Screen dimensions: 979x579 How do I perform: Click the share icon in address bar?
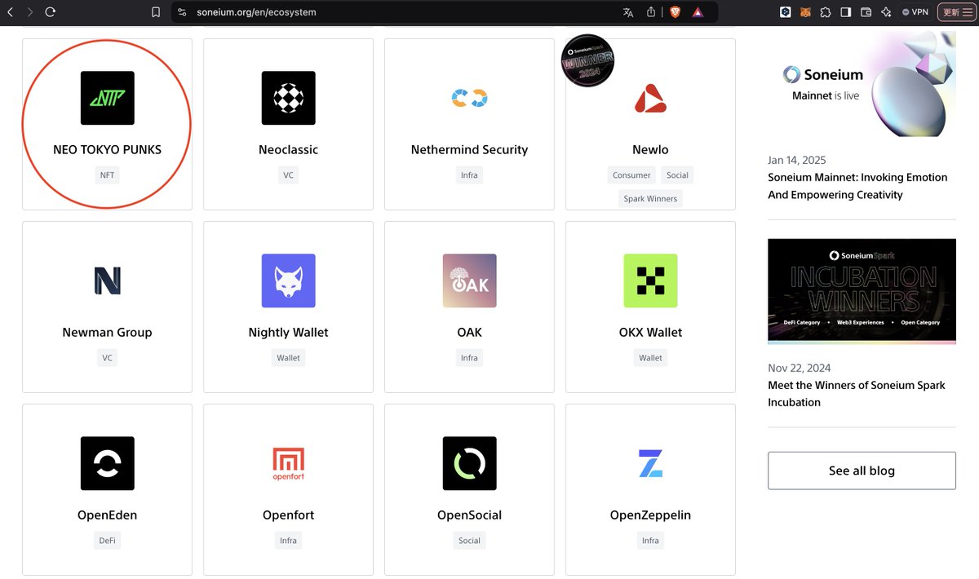pyautogui.click(x=651, y=12)
